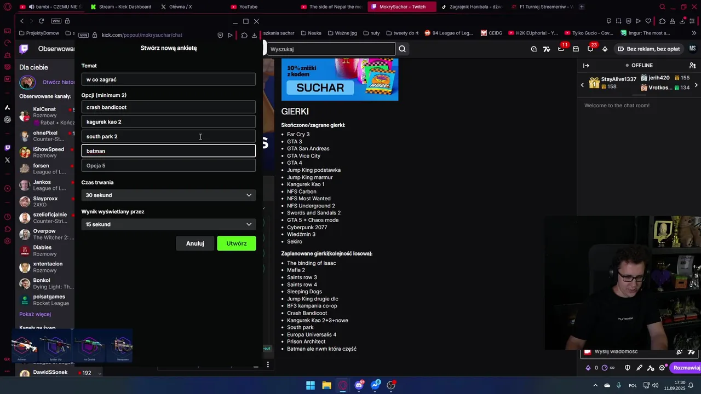The image size is (701, 394).
Task: Switch to Zagrajnik Hanibala TikTok tab
Action: pyautogui.click(x=471, y=7)
